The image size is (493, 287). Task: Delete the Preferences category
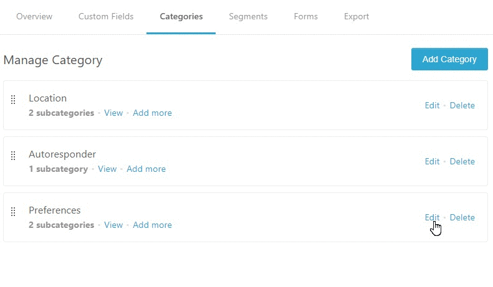(x=462, y=218)
